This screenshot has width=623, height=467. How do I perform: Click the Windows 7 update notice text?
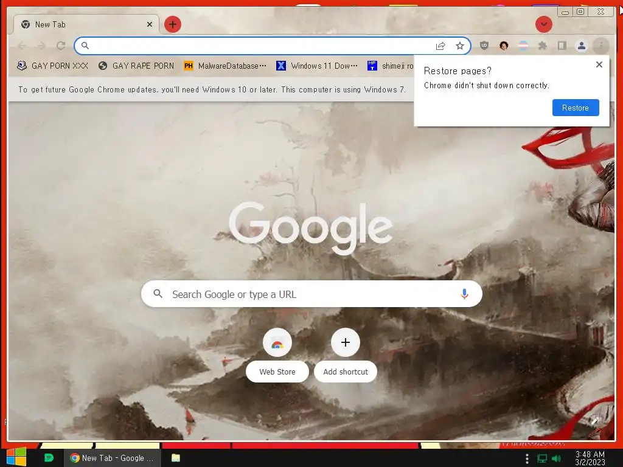point(212,90)
